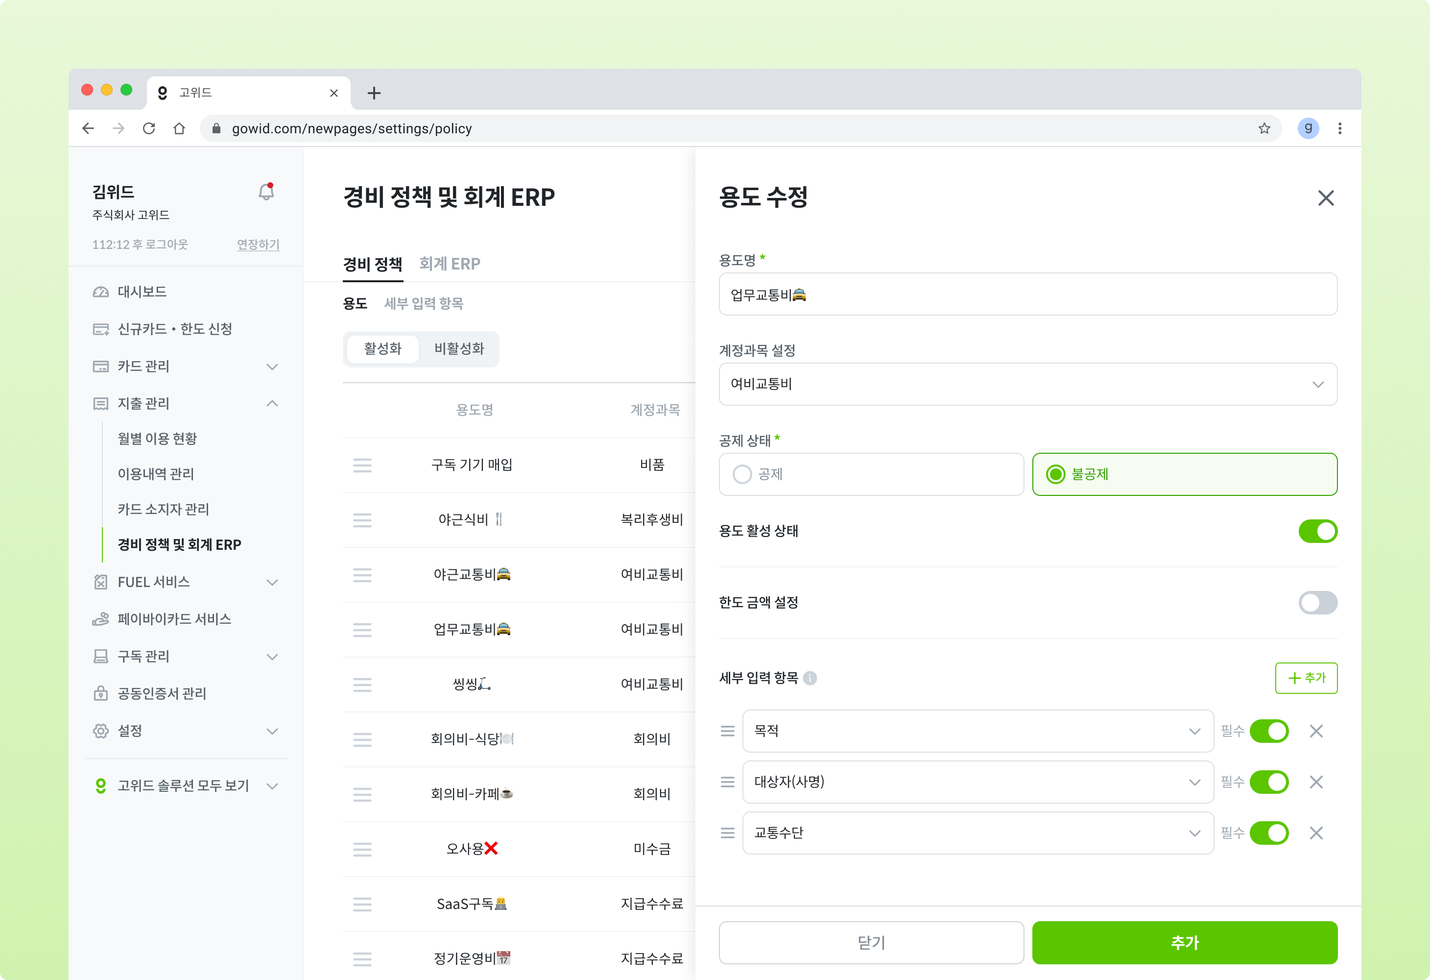This screenshot has height=980, width=1430.
Task: Click drag handle beside 목적 field
Action: tap(727, 731)
